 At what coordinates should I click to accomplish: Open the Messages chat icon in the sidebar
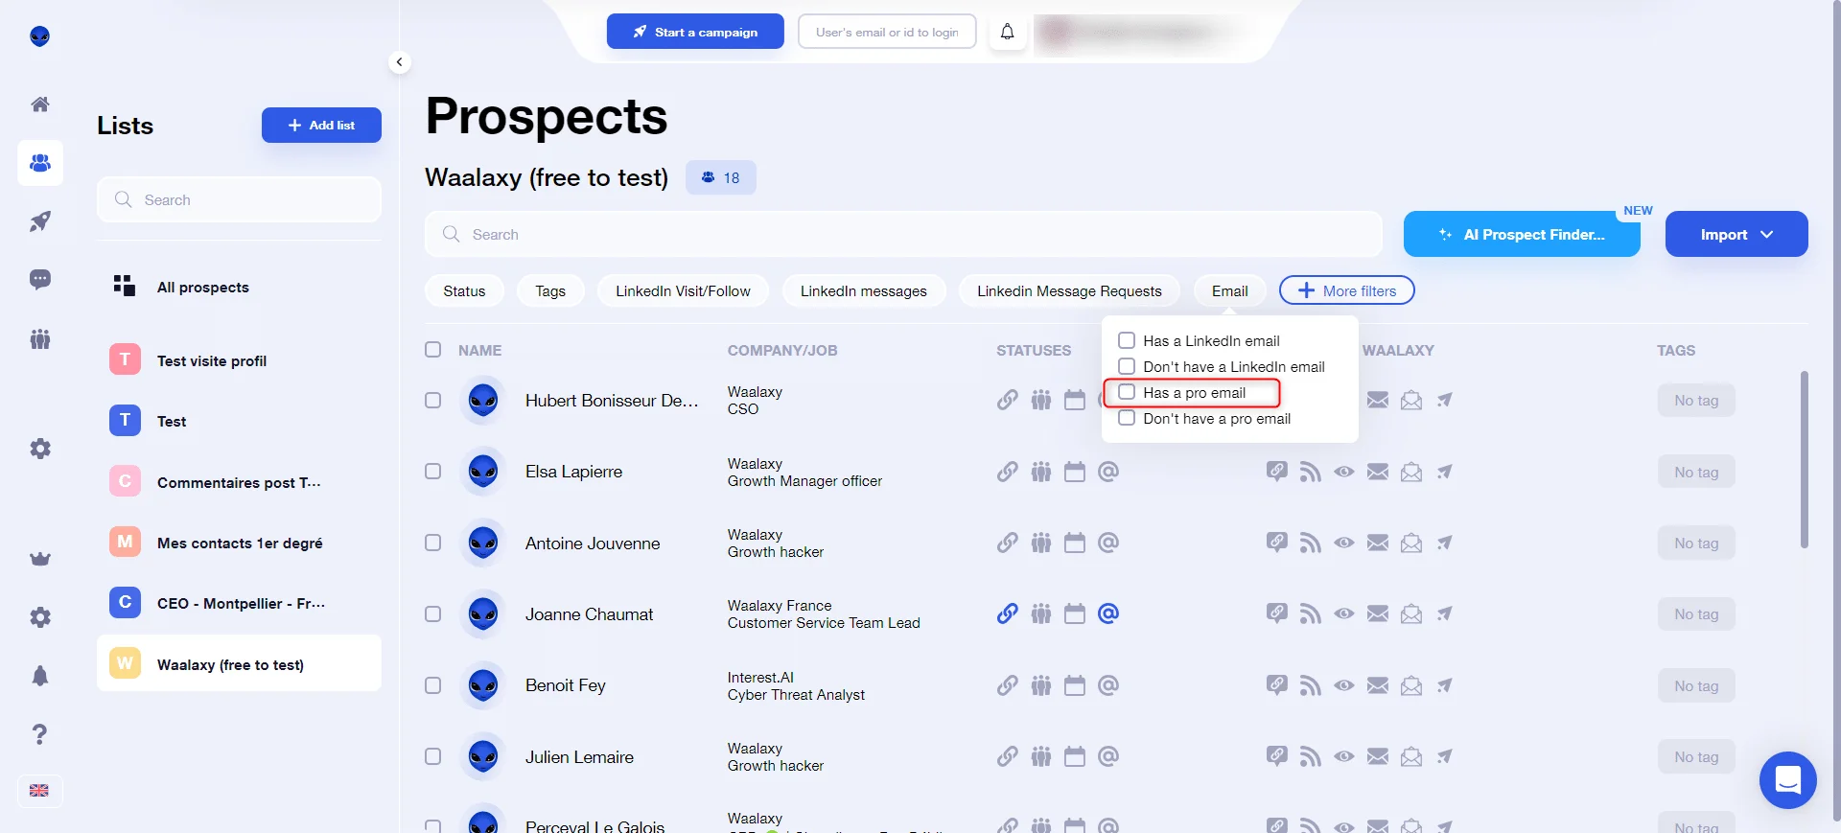39,280
